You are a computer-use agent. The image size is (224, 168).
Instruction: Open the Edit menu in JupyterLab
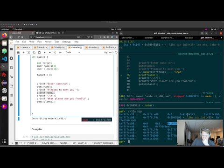point(24,42)
